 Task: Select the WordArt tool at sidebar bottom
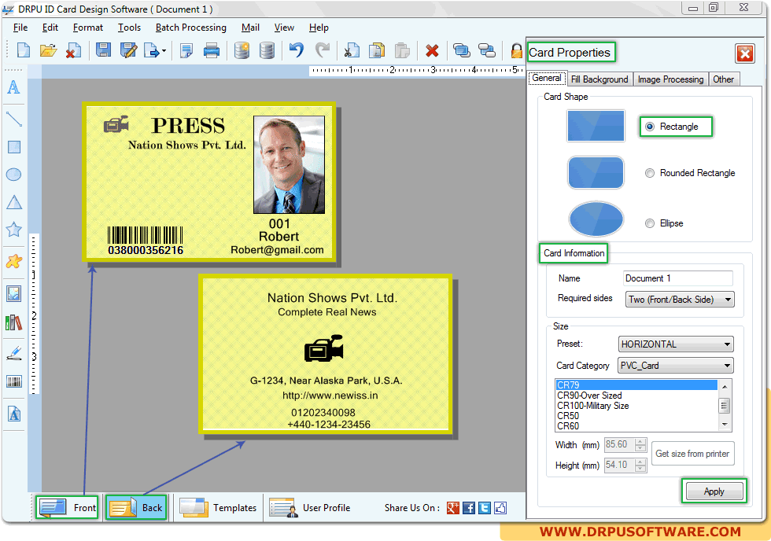pos(14,414)
